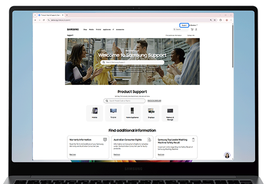The image size is (267, 184).
Task: Open the Shop navigation menu
Action: click(x=85, y=29)
